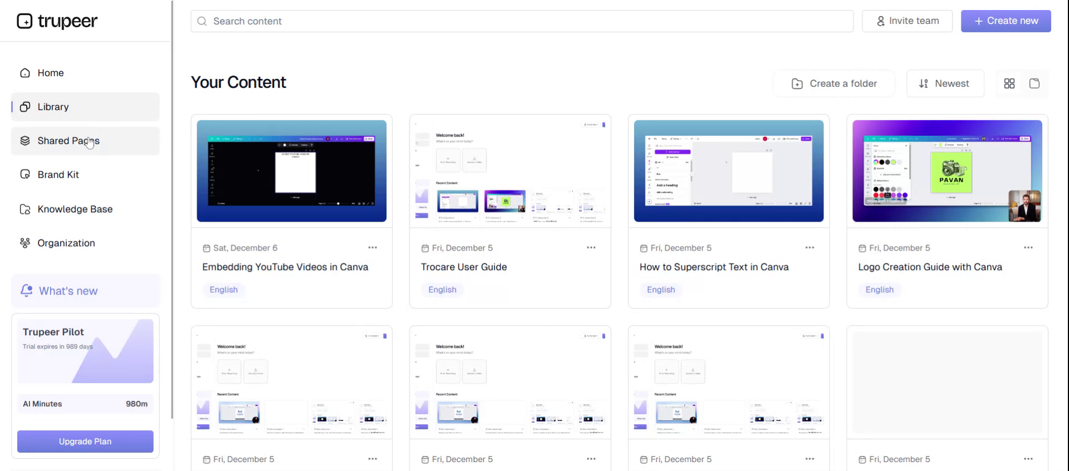Click English tag on Embedding YouTube card
The height and width of the screenshot is (471, 1069).
pyautogui.click(x=224, y=290)
